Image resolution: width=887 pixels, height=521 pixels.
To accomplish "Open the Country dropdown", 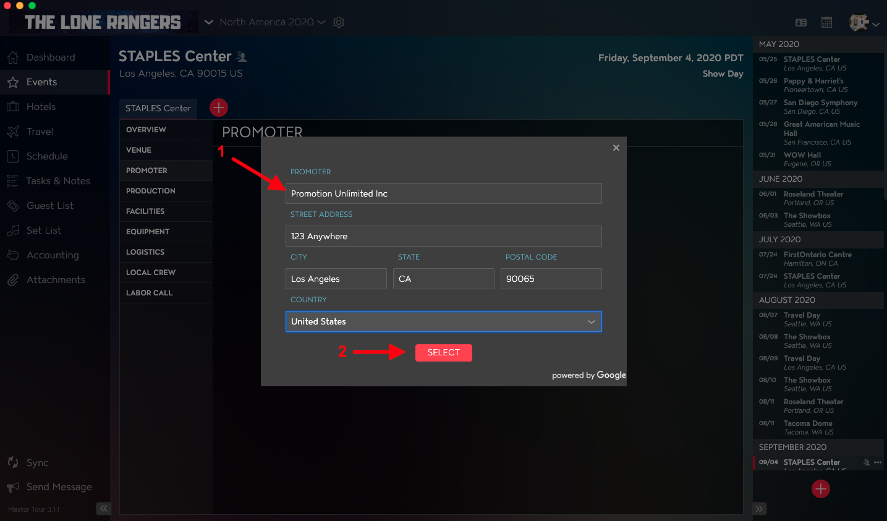I will tap(444, 321).
